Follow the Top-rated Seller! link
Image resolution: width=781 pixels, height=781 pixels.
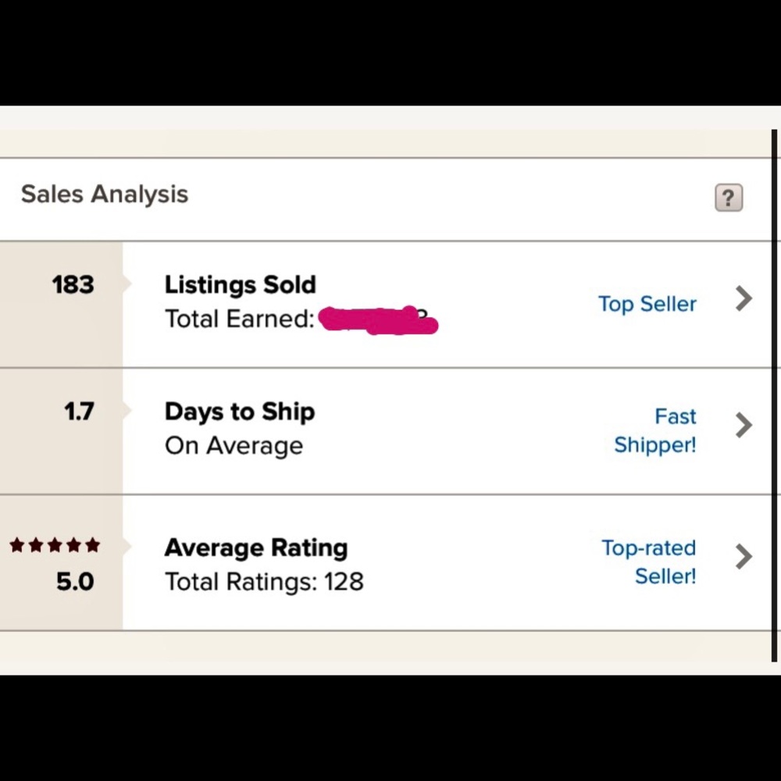[x=648, y=562]
